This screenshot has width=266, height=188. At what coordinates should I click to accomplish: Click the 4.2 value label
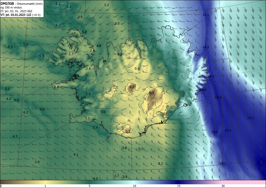[26, 112]
